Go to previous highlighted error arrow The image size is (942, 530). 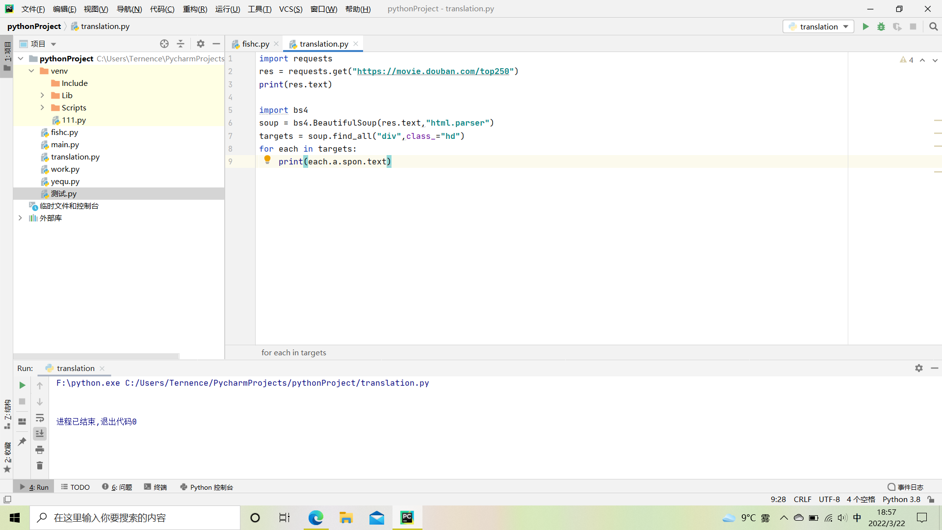coord(922,60)
